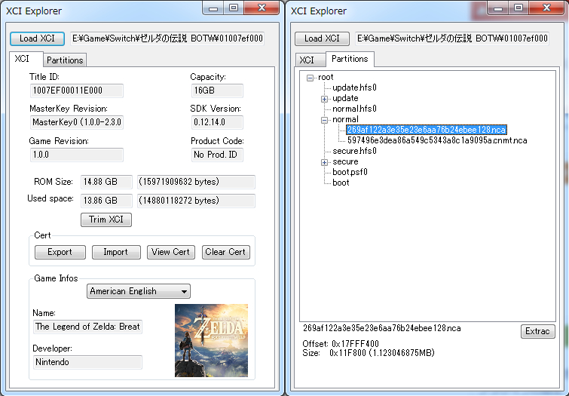569x396 pixels.
Task: Minimize the left XCI Explorer window
Action: 213,8
